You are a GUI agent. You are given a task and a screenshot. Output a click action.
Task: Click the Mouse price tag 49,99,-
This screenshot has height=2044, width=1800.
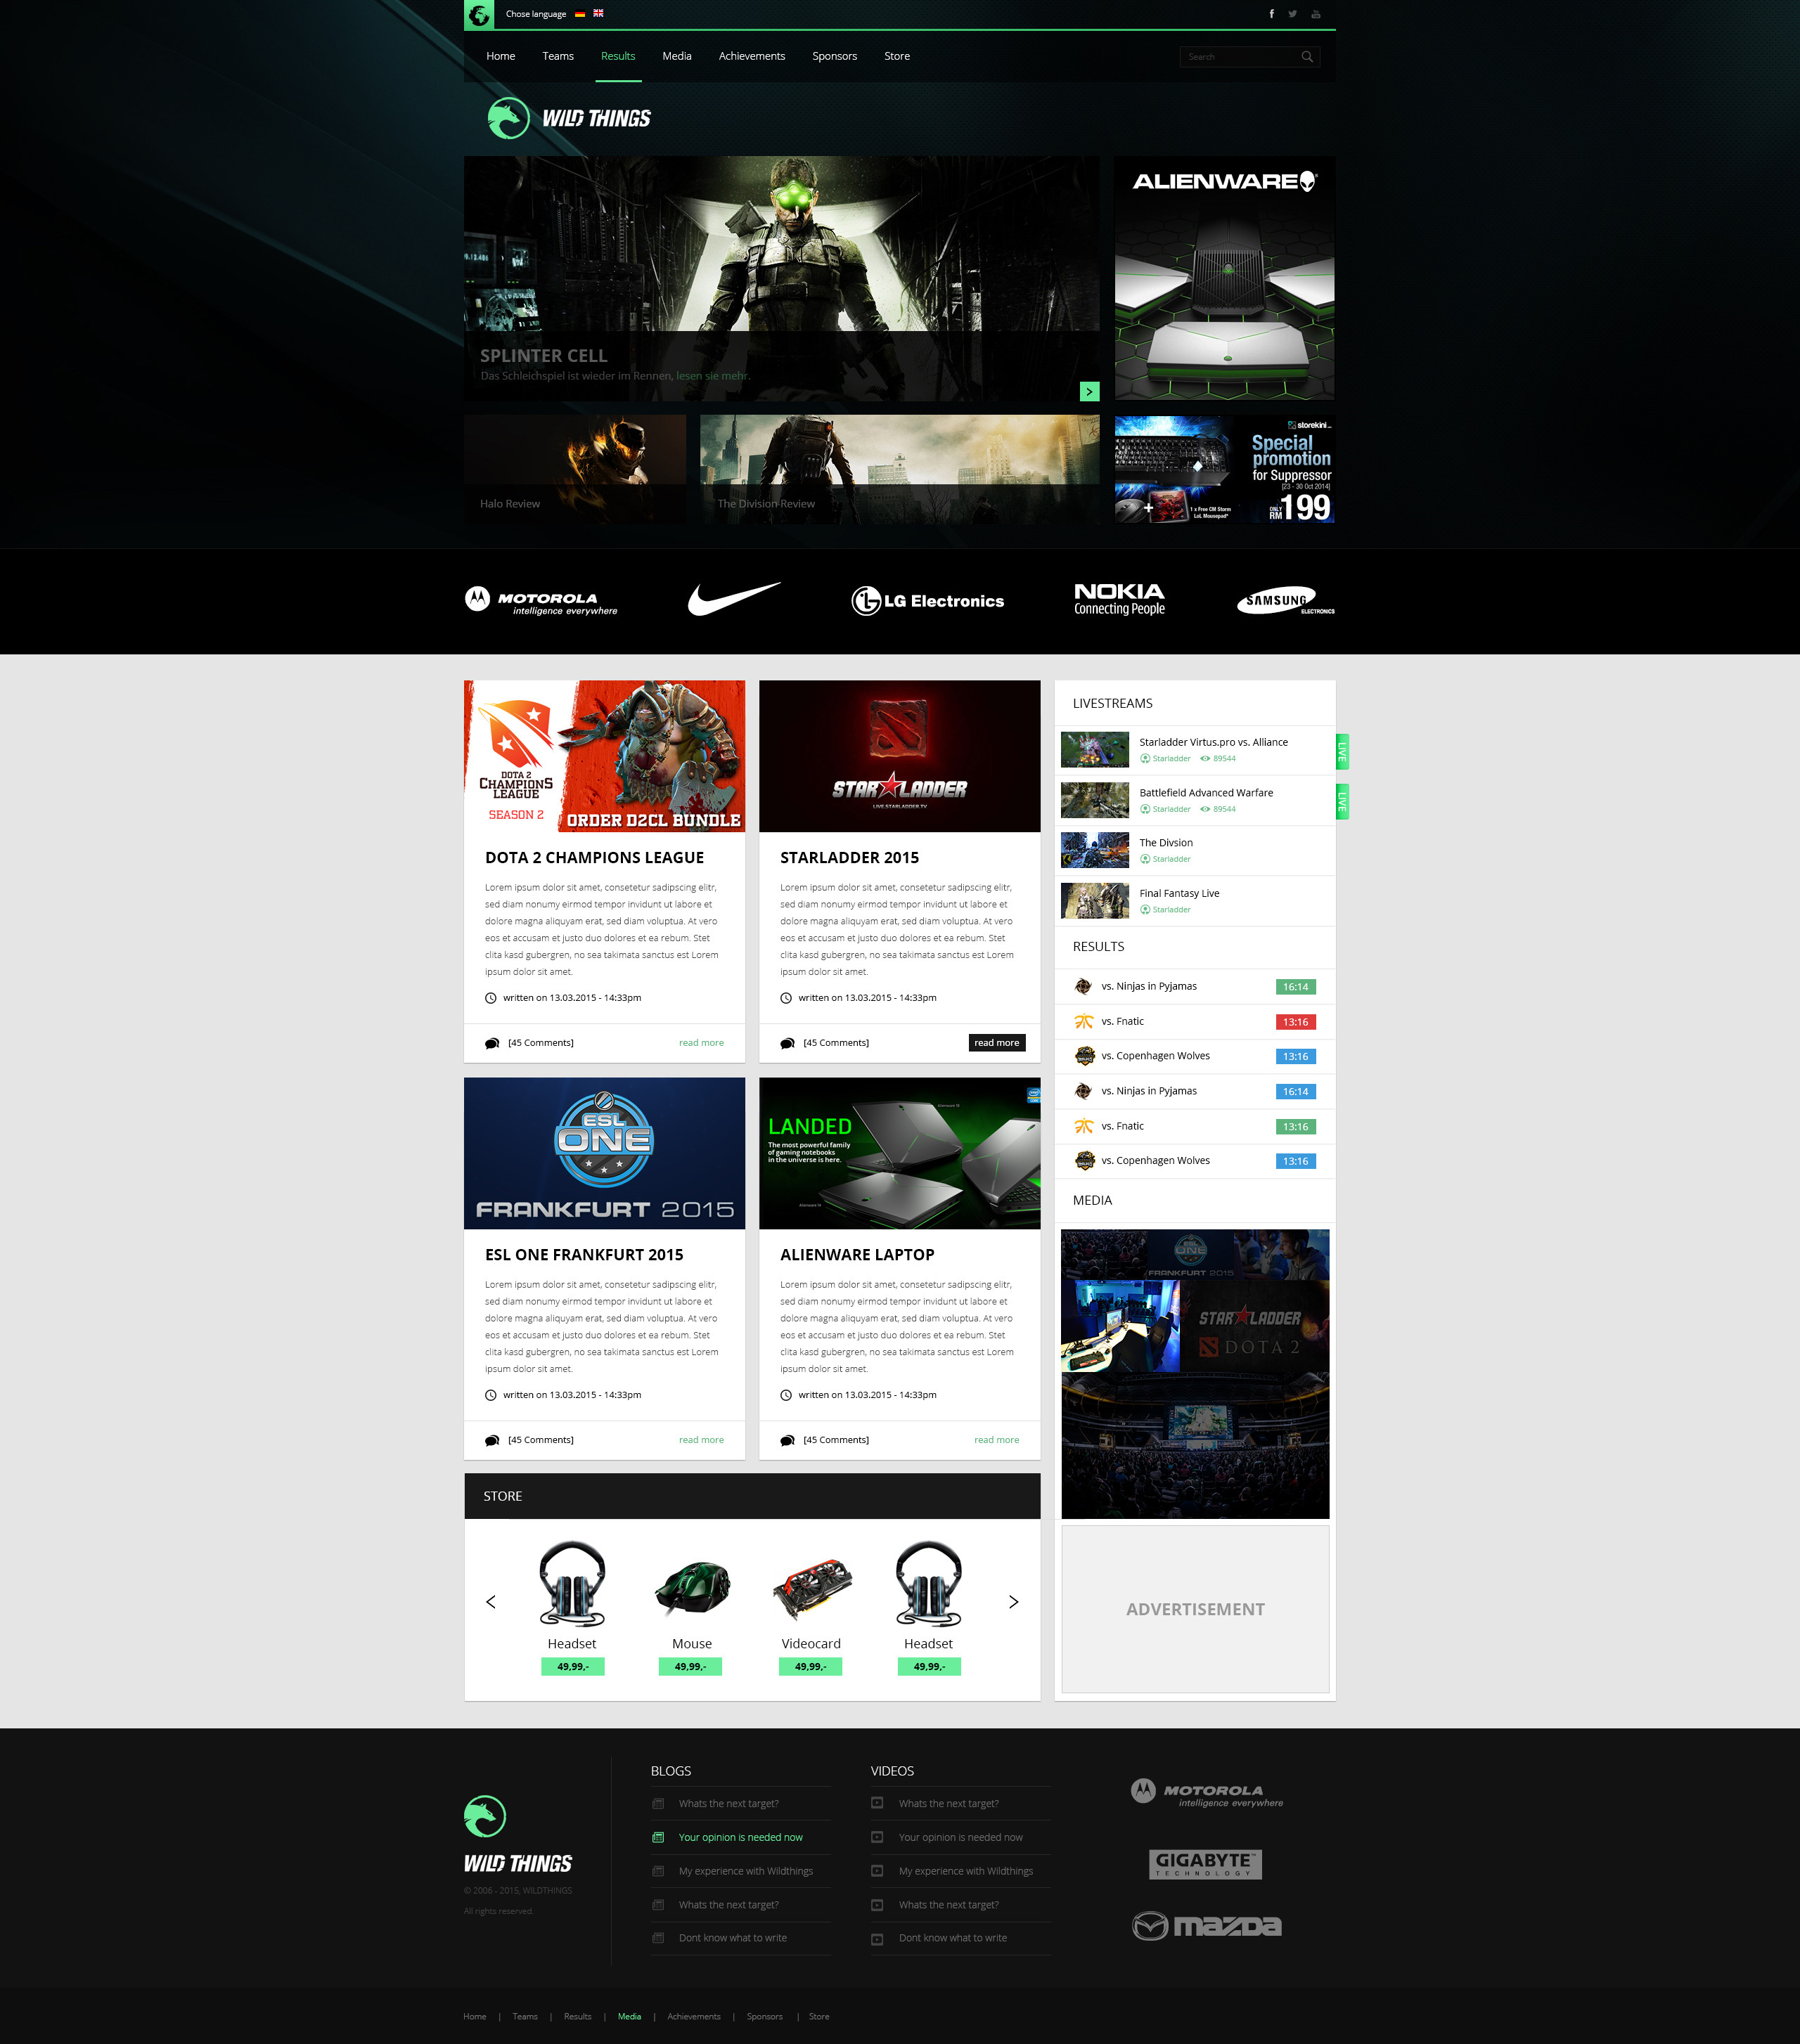click(690, 1666)
